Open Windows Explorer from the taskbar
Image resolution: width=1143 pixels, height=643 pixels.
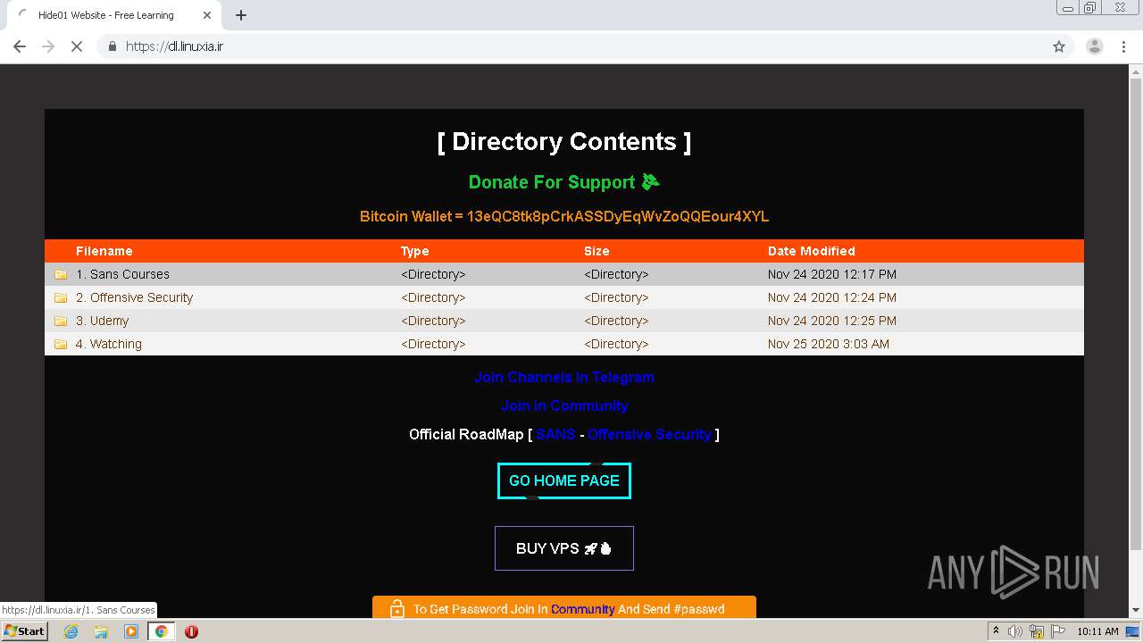101,631
